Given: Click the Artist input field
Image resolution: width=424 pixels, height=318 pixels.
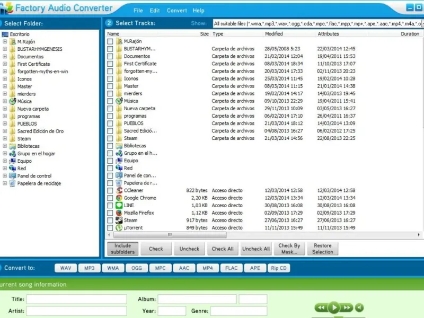Looking at the screenshot, I should pyautogui.click(x=76, y=311).
